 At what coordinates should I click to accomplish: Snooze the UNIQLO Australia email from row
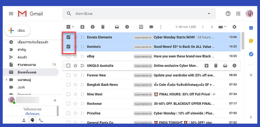click(x=234, y=66)
